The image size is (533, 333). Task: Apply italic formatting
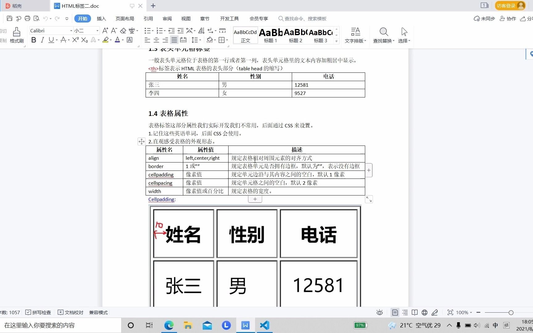(x=43, y=40)
